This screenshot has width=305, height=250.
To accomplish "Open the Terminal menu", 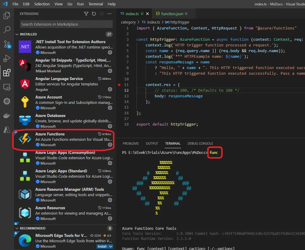I will tap(96, 4).
